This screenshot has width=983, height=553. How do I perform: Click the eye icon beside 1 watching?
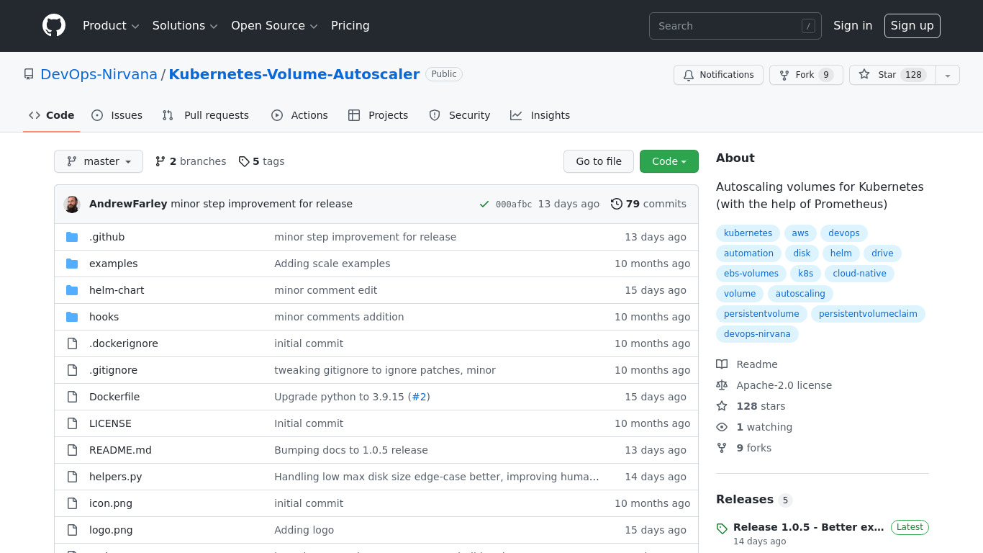[722, 427]
